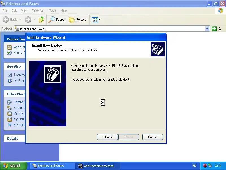The width and height of the screenshot is (226, 170).
Task: Click the Control Panel icon in Other Places
Action: (x=10, y=102)
